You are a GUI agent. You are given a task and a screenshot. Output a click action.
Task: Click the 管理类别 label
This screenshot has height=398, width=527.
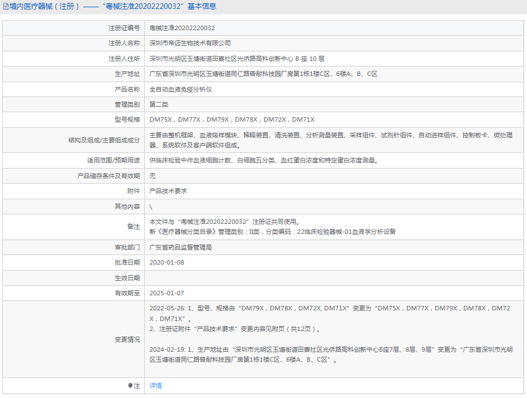tap(127, 104)
